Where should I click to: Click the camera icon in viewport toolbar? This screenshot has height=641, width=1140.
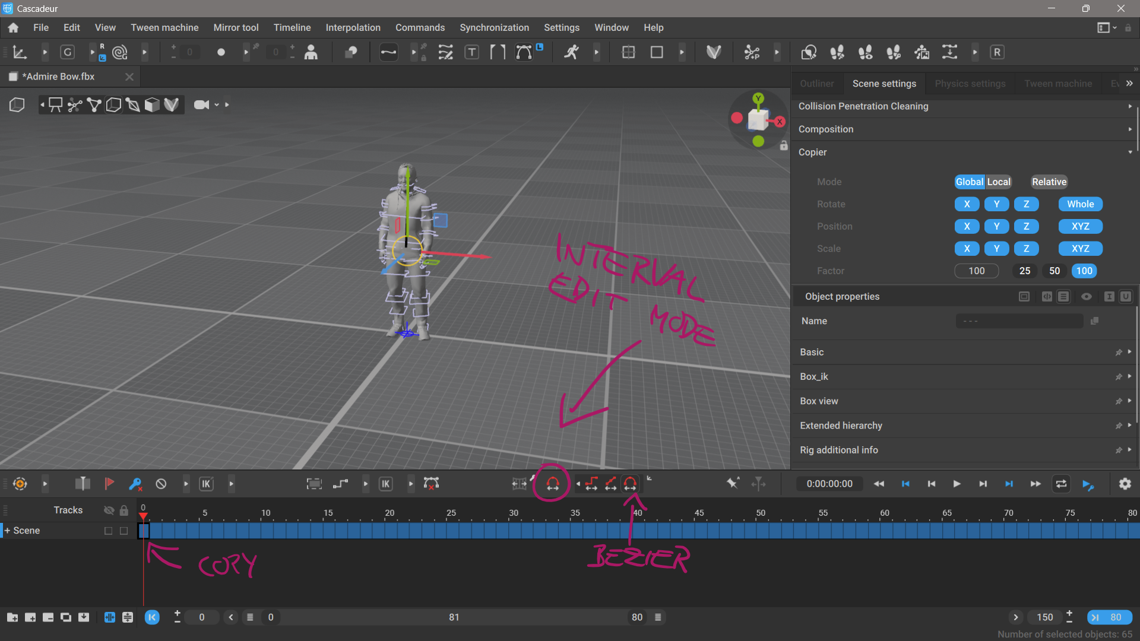click(201, 105)
